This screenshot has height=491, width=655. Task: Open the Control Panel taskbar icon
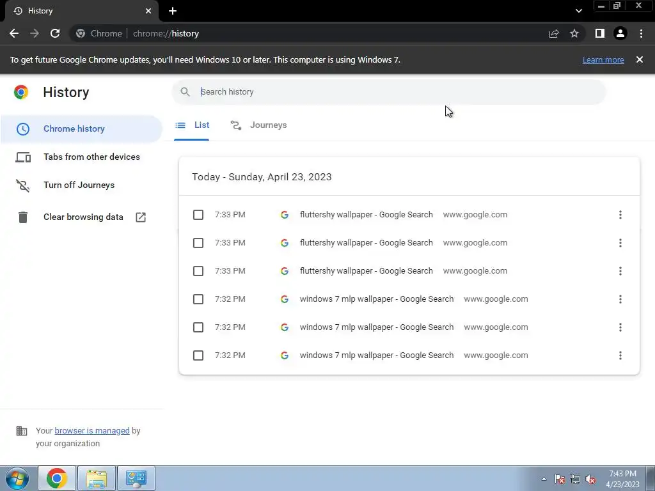click(x=136, y=478)
